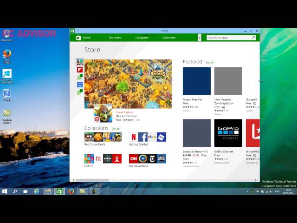
Task: Open the abc tile in The Newsstand
Action: 161,159
